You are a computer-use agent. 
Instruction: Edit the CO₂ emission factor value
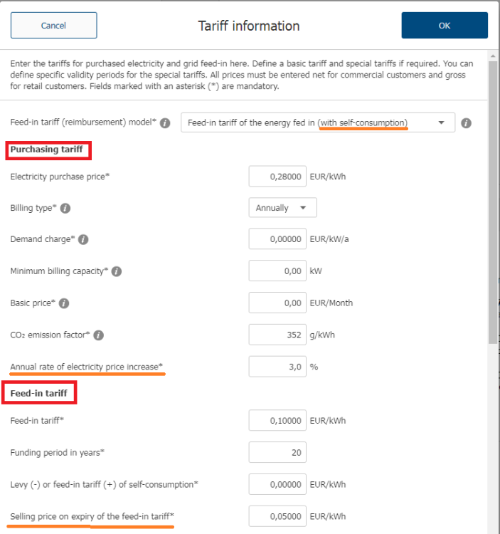click(277, 335)
